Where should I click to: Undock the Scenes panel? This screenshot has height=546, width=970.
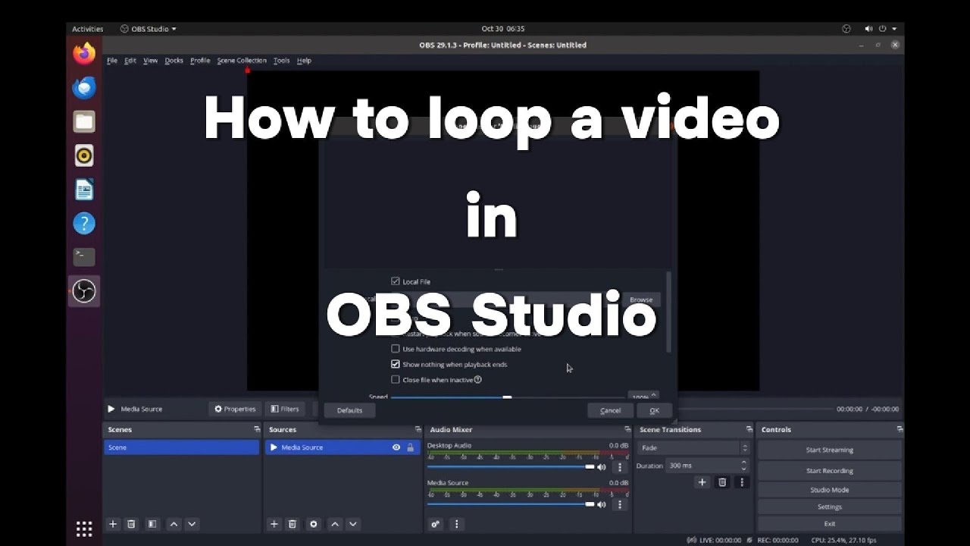coord(256,429)
